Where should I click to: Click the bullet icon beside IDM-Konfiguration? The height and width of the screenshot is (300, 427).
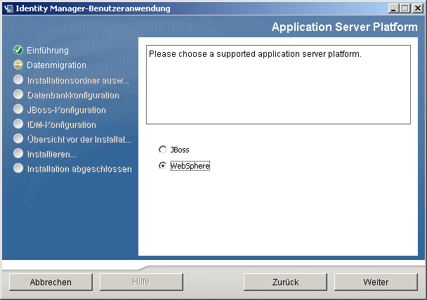point(18,124)
